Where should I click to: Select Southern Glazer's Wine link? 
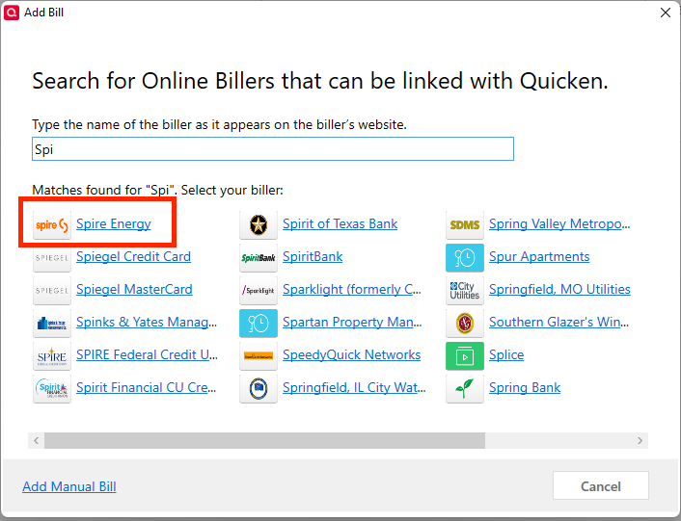(558, 322)
